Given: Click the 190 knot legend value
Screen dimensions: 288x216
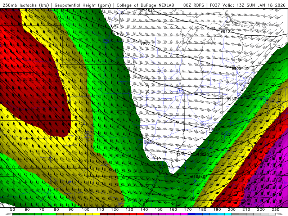Looking at the screenshot, I should point(217,210).
